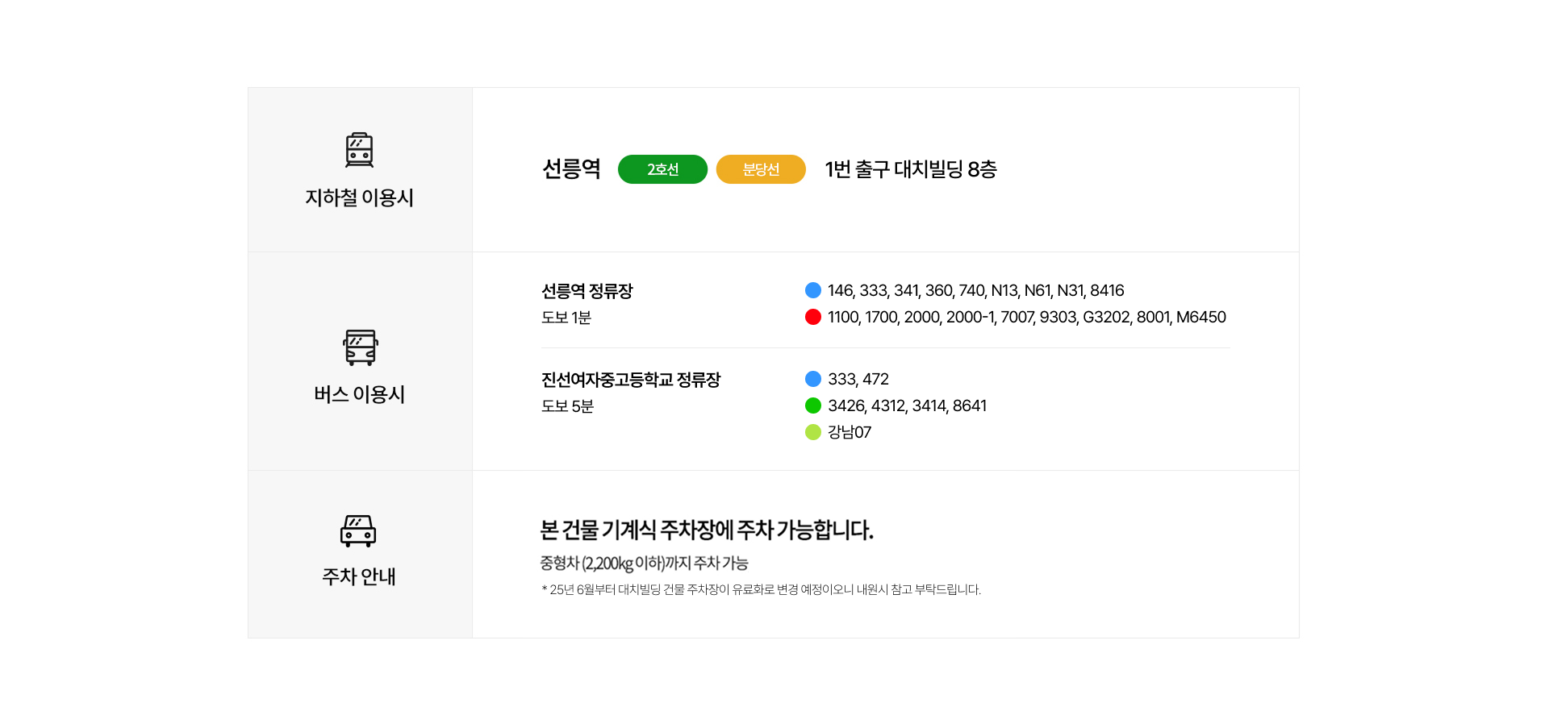Click the 선릉역 station name

(x=571, y=168)
